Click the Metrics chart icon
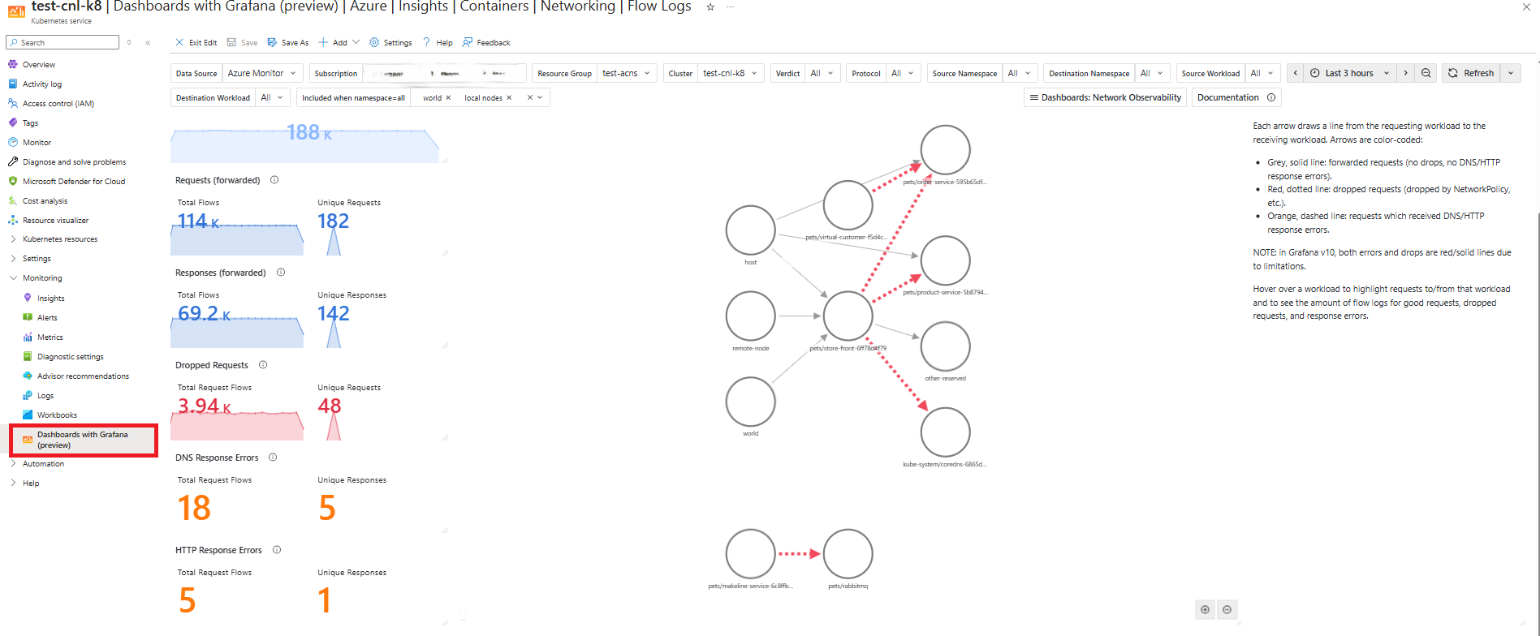The image size is (1540, 636). point(28,337)
